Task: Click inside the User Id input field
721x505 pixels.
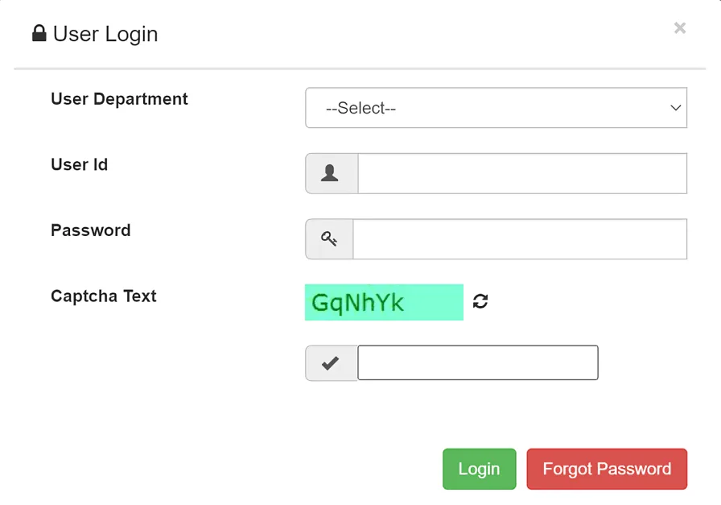Action: click(x=521, y=172)
